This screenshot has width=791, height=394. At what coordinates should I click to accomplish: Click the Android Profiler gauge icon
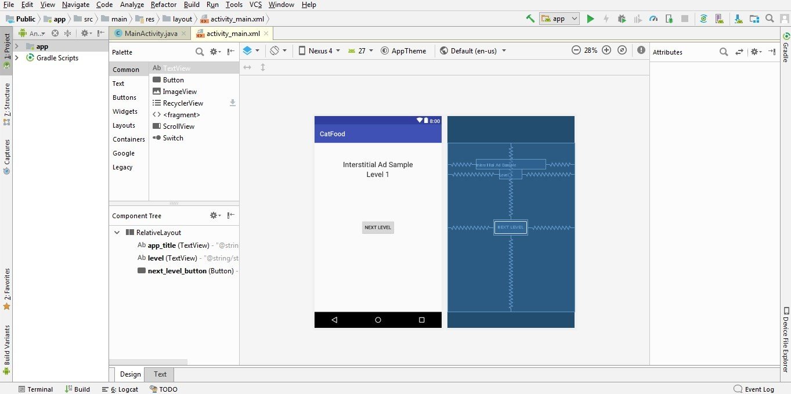click(x=653, y=19)
